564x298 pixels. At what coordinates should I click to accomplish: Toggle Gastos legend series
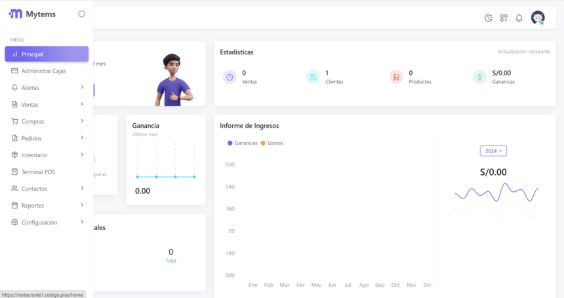pos(272,143)
